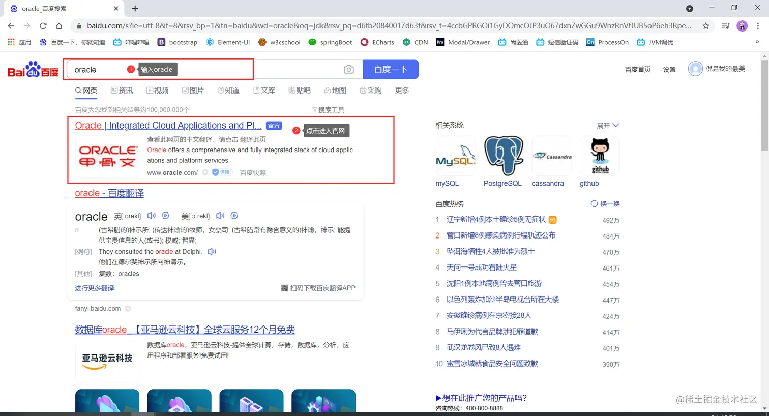Open the mySQL related system icon
Image resolution: width=769 pixels, height=416 pixels.
point(456,156)
